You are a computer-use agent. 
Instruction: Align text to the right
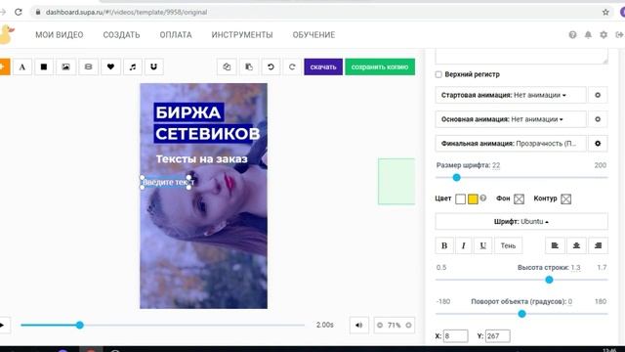pyautogui.click(x=598, y=245)
